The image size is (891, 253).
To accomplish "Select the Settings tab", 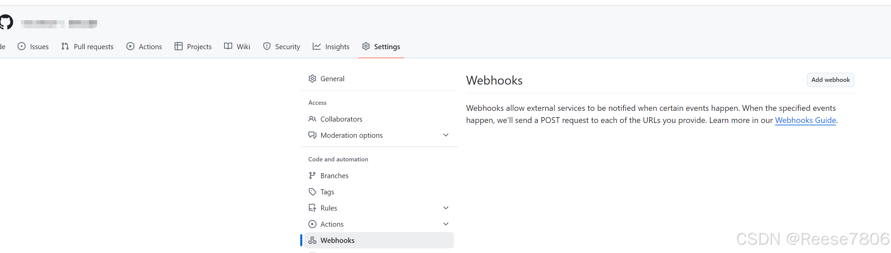I will [x=381, y=47].
